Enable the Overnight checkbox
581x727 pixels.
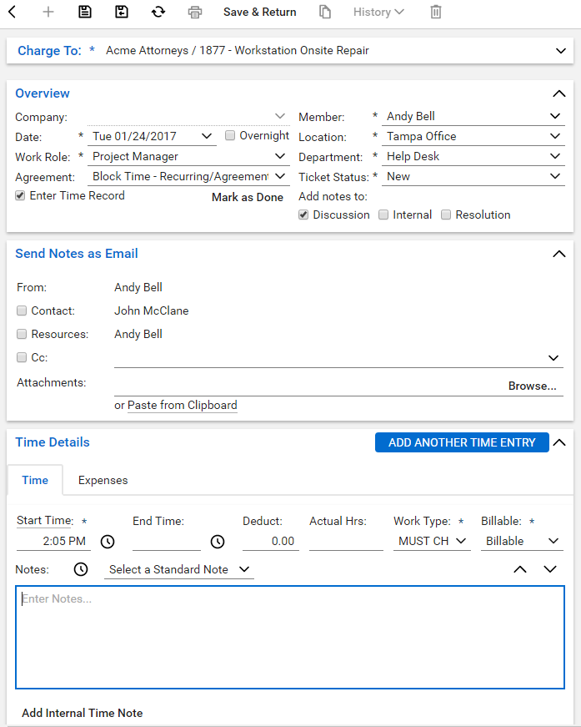(231, 135)
